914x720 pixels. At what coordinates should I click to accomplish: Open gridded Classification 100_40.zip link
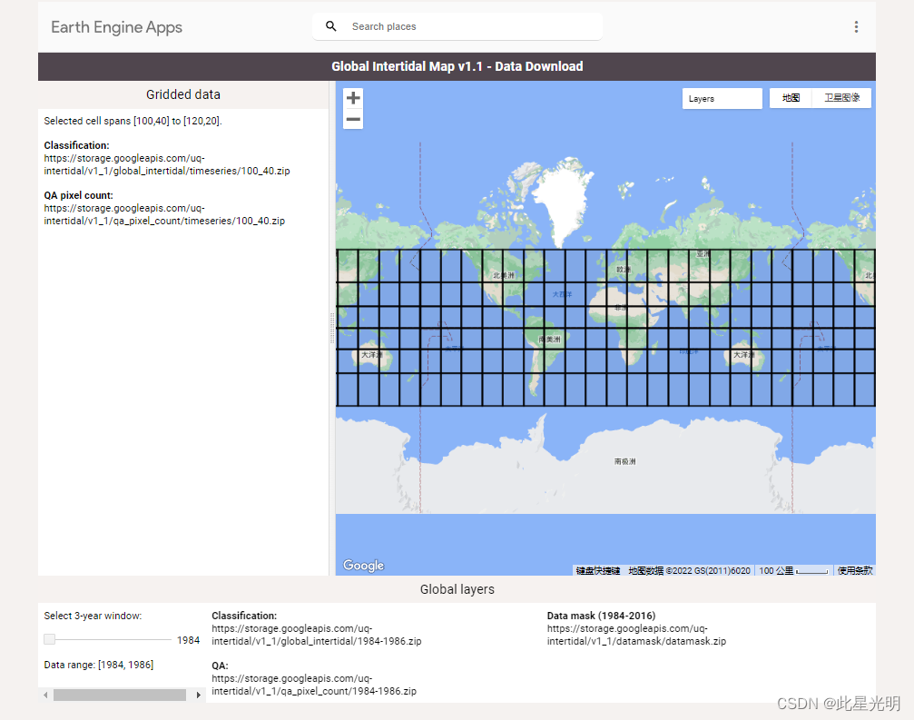[167, 164]
